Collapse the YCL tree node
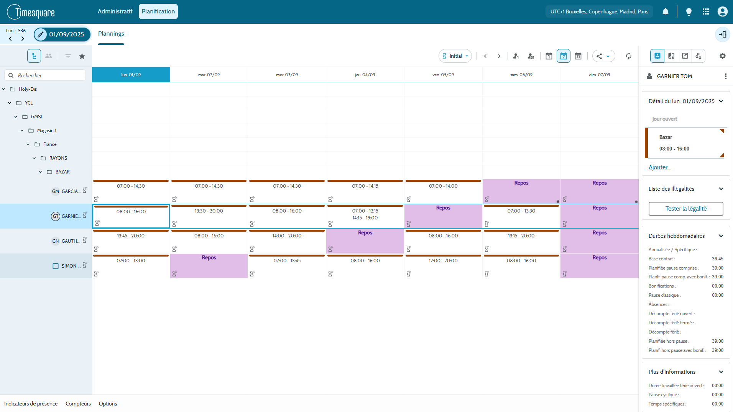The height and width of the screenshot is (412, 733). 10,103
